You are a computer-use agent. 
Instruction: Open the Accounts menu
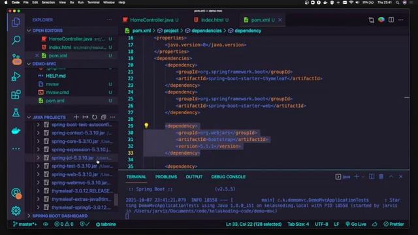click(x=16, y=193)
